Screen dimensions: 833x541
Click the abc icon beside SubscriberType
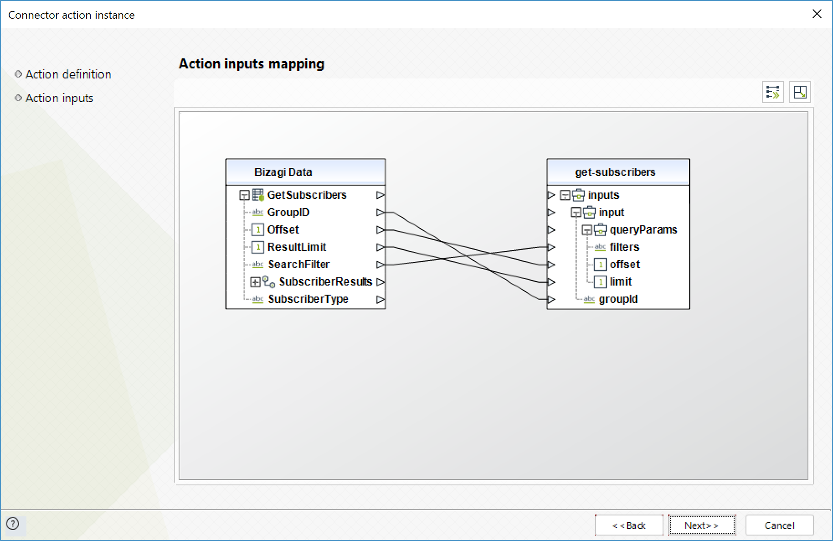pyautogui.click(x=258, y=299)
